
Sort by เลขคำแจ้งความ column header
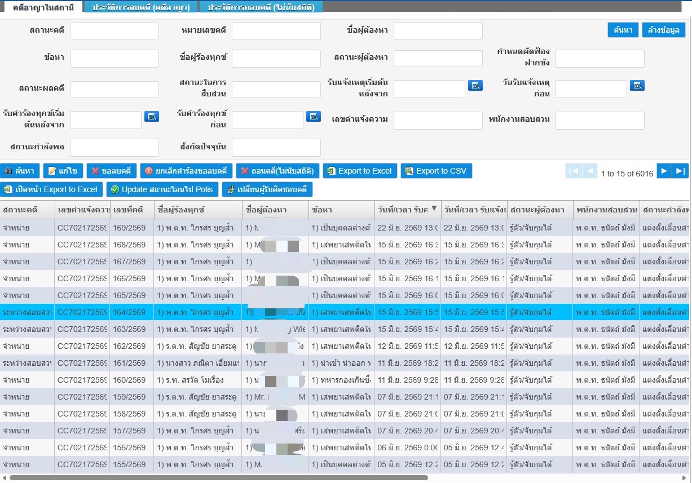pos(82,210)
